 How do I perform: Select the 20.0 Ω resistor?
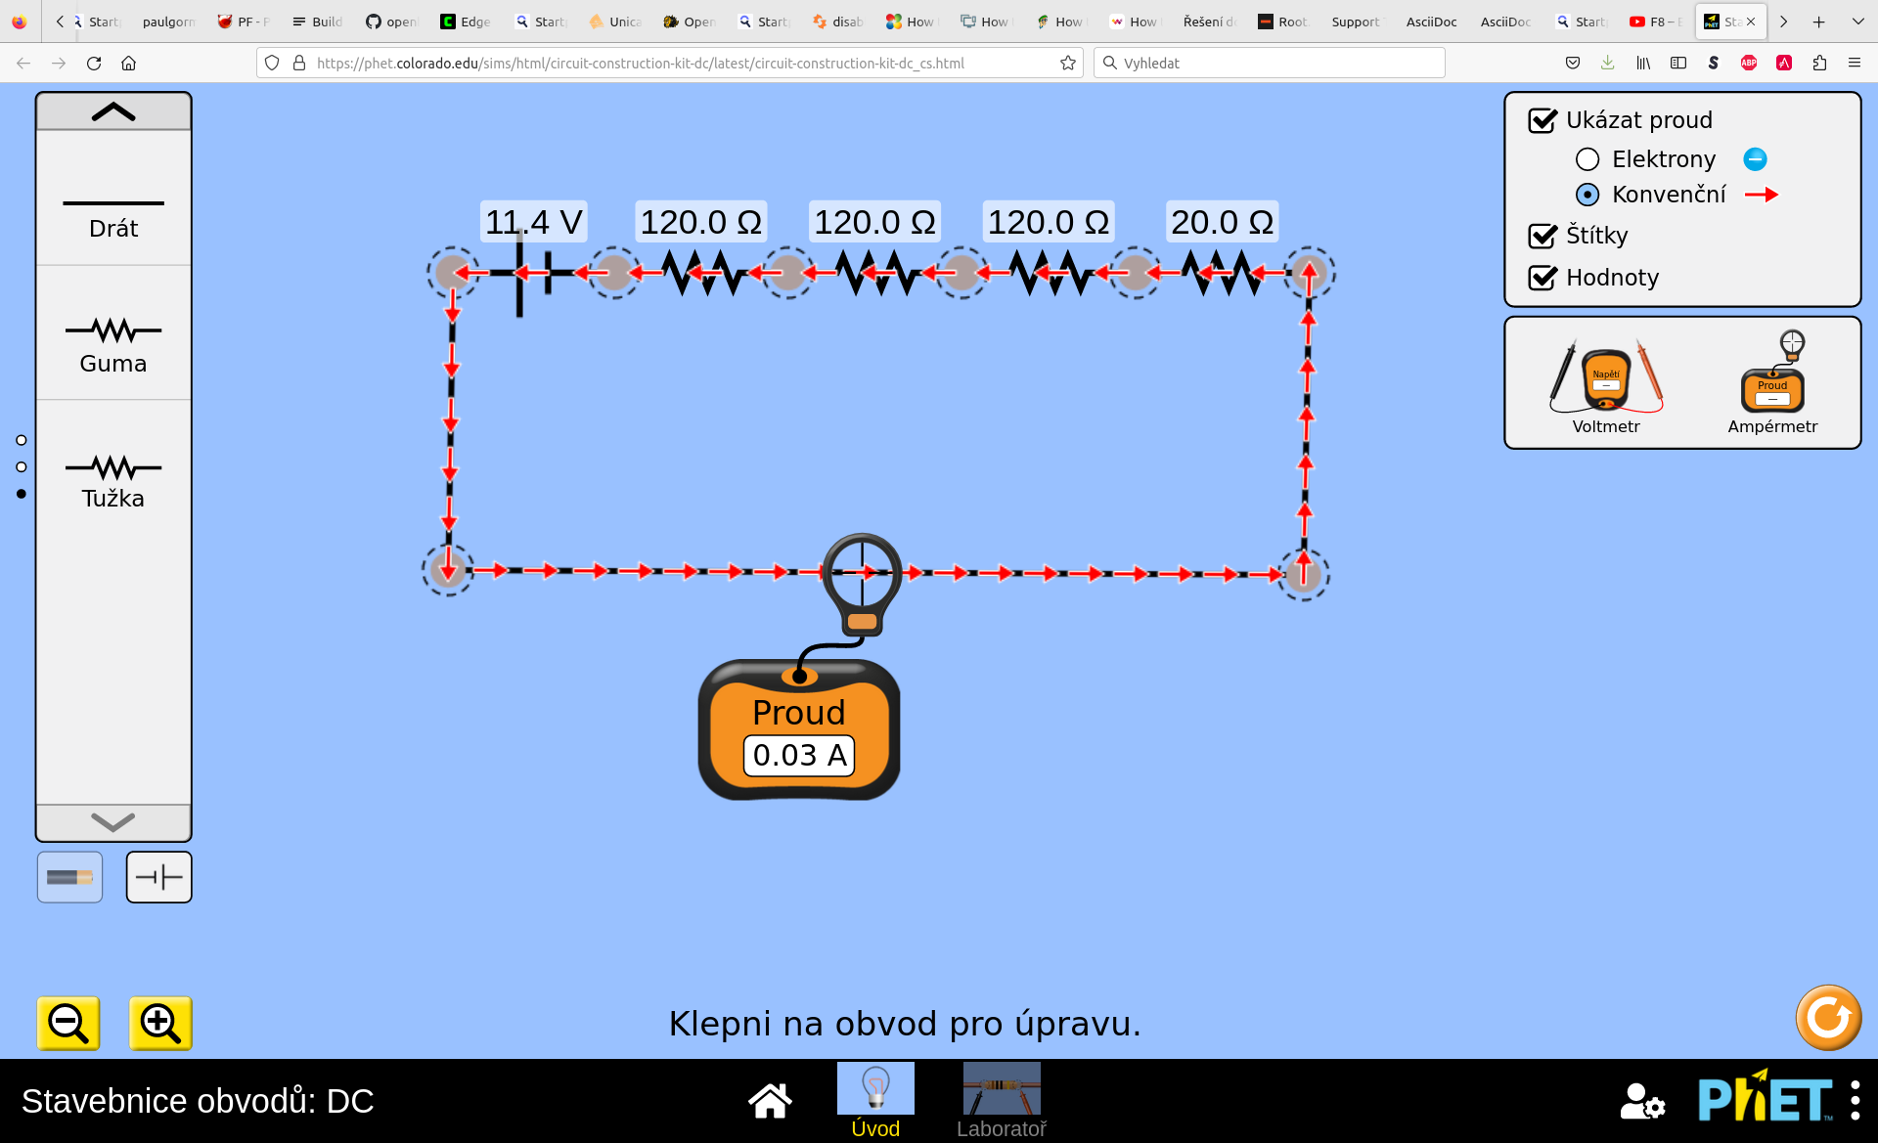[1222, 273]
